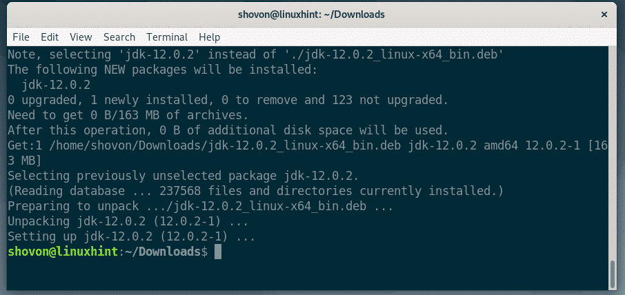This screenshot has height=295, width=625.
Task: Open the Edit menu
Action: click(x=50, y=37)
